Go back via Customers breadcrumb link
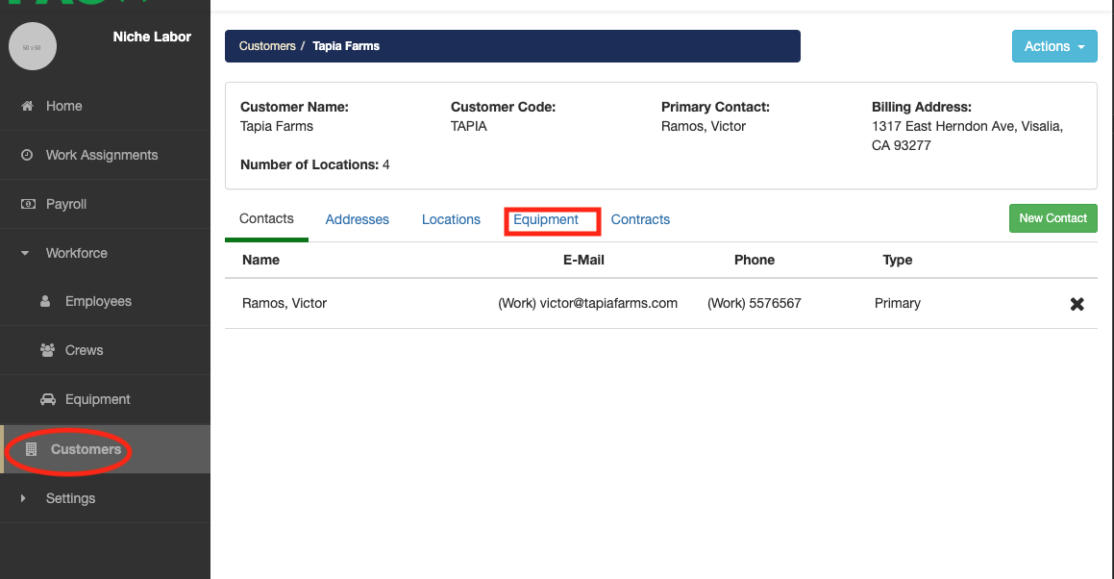This screenshot has height=579, width=1114. tap(267, 46)
